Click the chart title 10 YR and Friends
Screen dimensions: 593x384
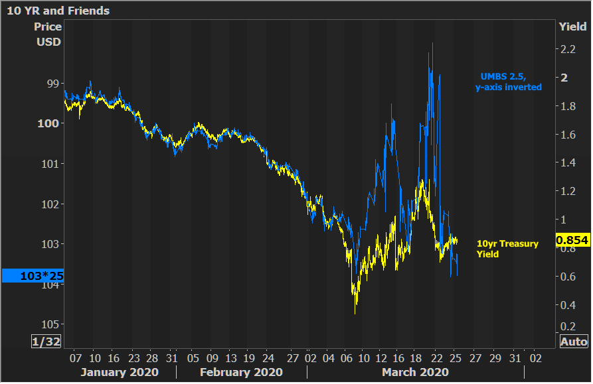58,11
